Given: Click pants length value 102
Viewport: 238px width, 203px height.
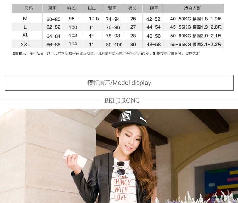Looking at the screenshot, I should pyautogui.click(x=73, y=36).
